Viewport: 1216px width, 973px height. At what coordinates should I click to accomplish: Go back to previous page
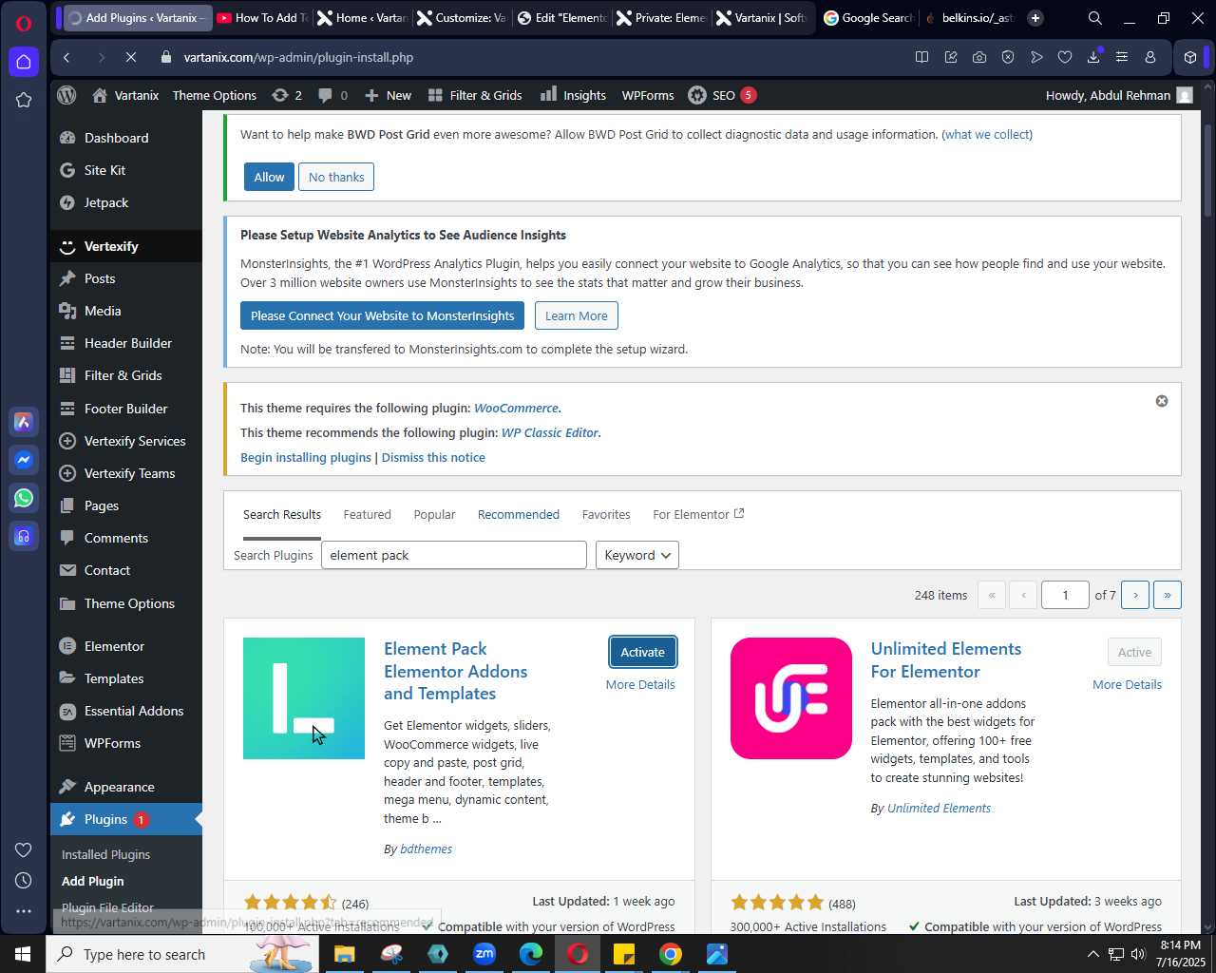pyautogui.click(x=66, y=57)
